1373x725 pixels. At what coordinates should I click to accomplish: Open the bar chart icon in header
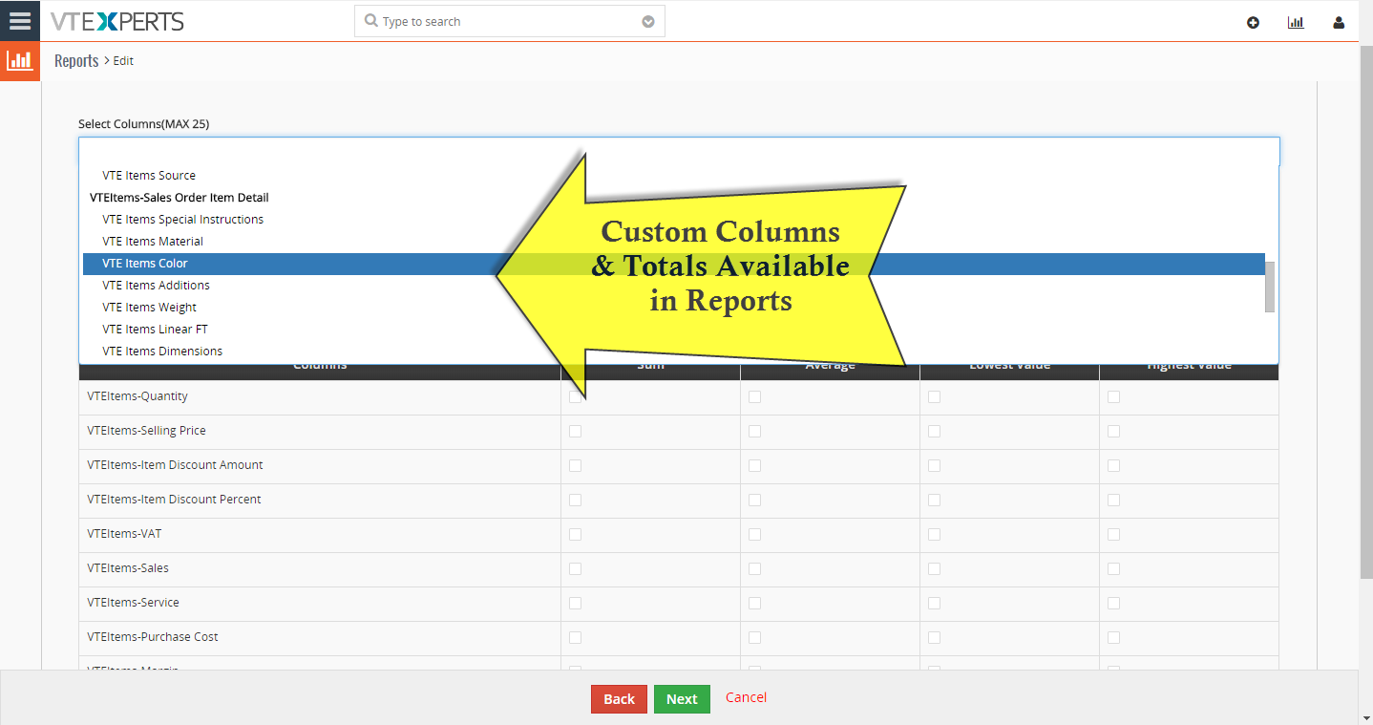tap(1296, 22)
